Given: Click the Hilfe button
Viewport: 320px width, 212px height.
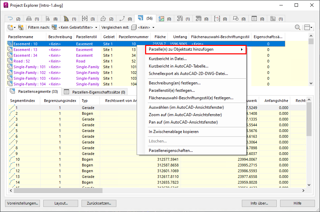Looking at the screenshot, I should click(x=297, y=203).
